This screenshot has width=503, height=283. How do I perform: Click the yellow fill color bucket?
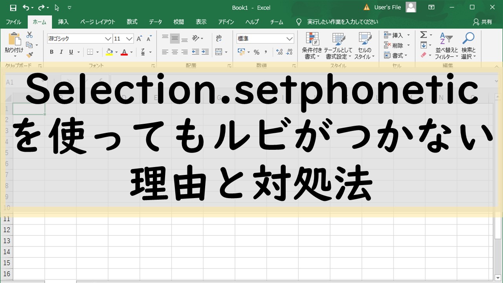(109, 52)
